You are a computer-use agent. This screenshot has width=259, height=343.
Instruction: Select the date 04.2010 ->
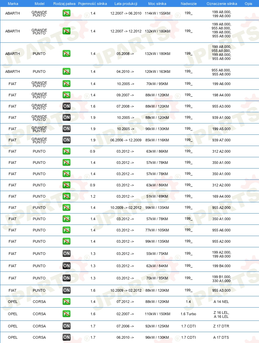tap(125, 72)
